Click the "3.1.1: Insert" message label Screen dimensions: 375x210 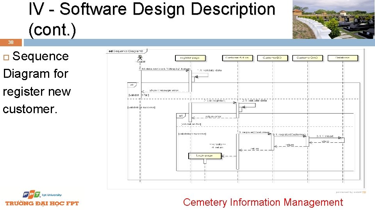(x=325, y=136)
